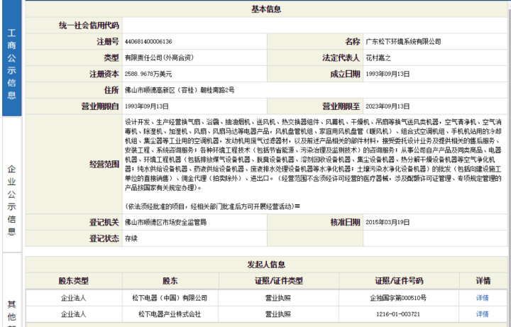This screenshot has width=511, height=327.
Task: Click address 佛山市顺德高新区（容桂）朝桂南路2号
Action: [180, 90]
